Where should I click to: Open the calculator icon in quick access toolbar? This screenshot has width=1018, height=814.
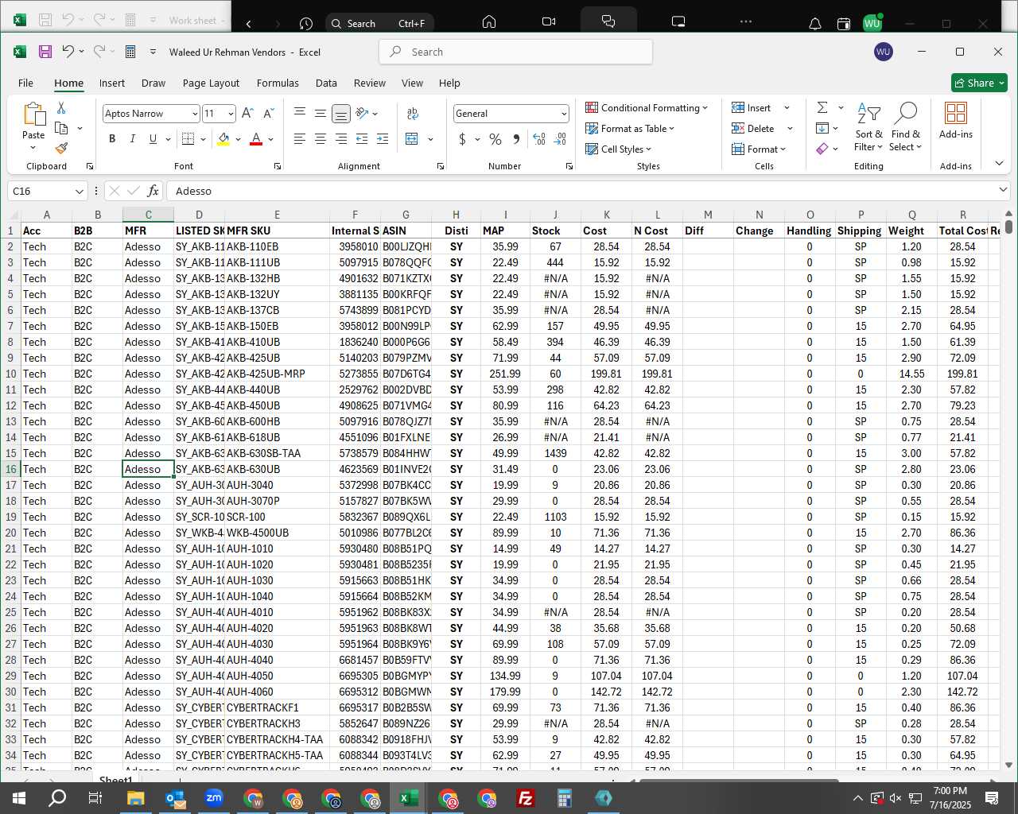(x=130, y=52)
